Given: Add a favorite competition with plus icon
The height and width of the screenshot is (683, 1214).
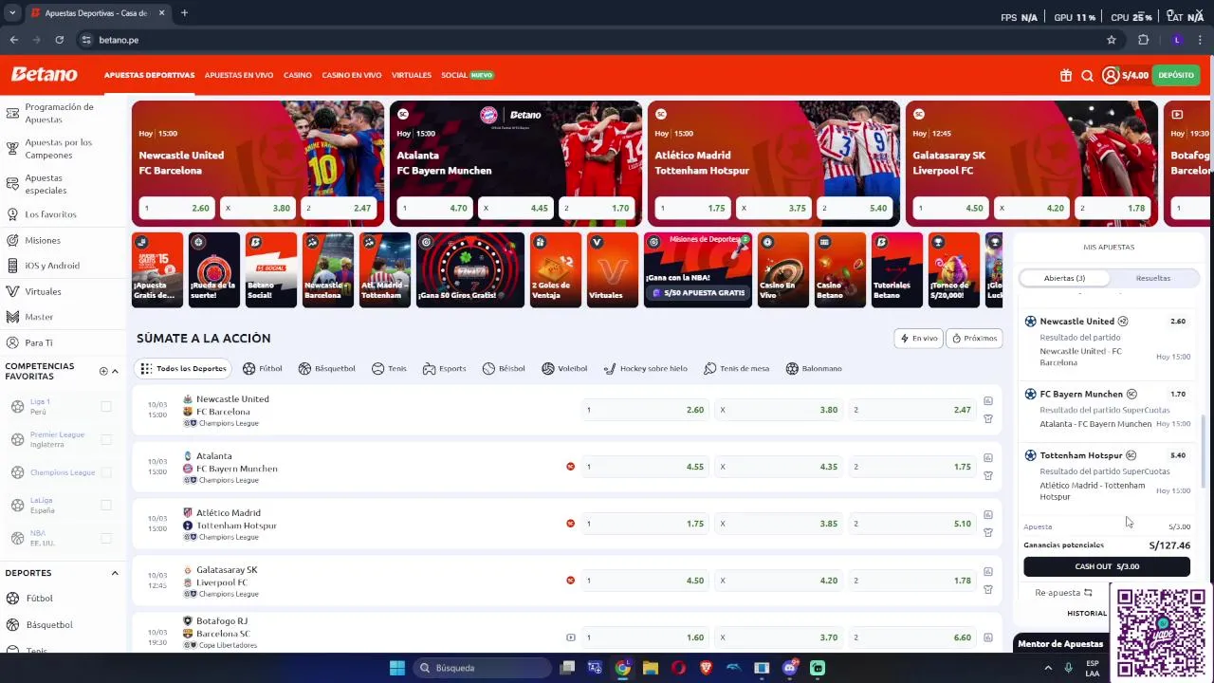Looking at the screenshot, I should point(103,371).
